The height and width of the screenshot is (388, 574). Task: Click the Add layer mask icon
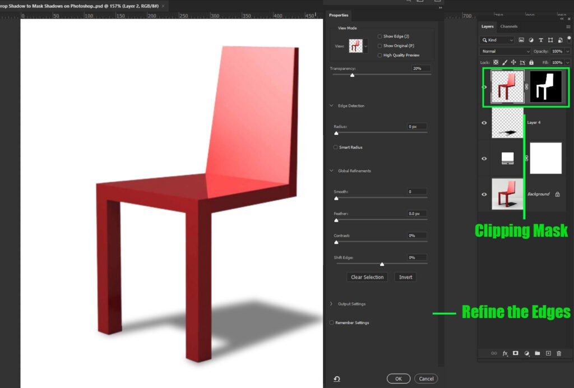click(515, 353)
